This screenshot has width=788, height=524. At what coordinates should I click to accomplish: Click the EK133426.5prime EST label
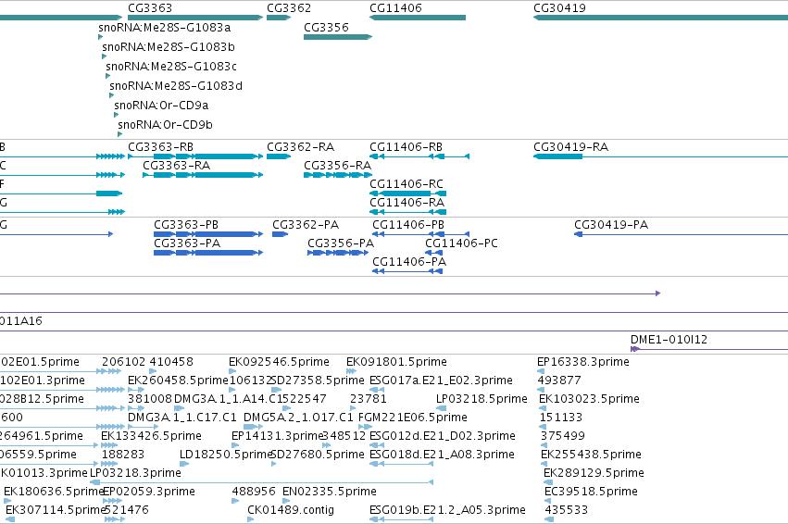pyautogui.click(x=151, y=435)
